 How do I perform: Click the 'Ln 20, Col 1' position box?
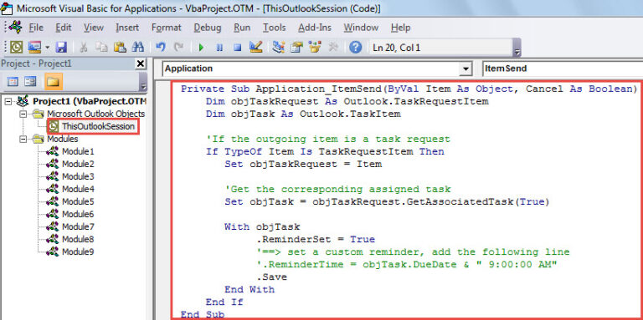tap(440, 48)
